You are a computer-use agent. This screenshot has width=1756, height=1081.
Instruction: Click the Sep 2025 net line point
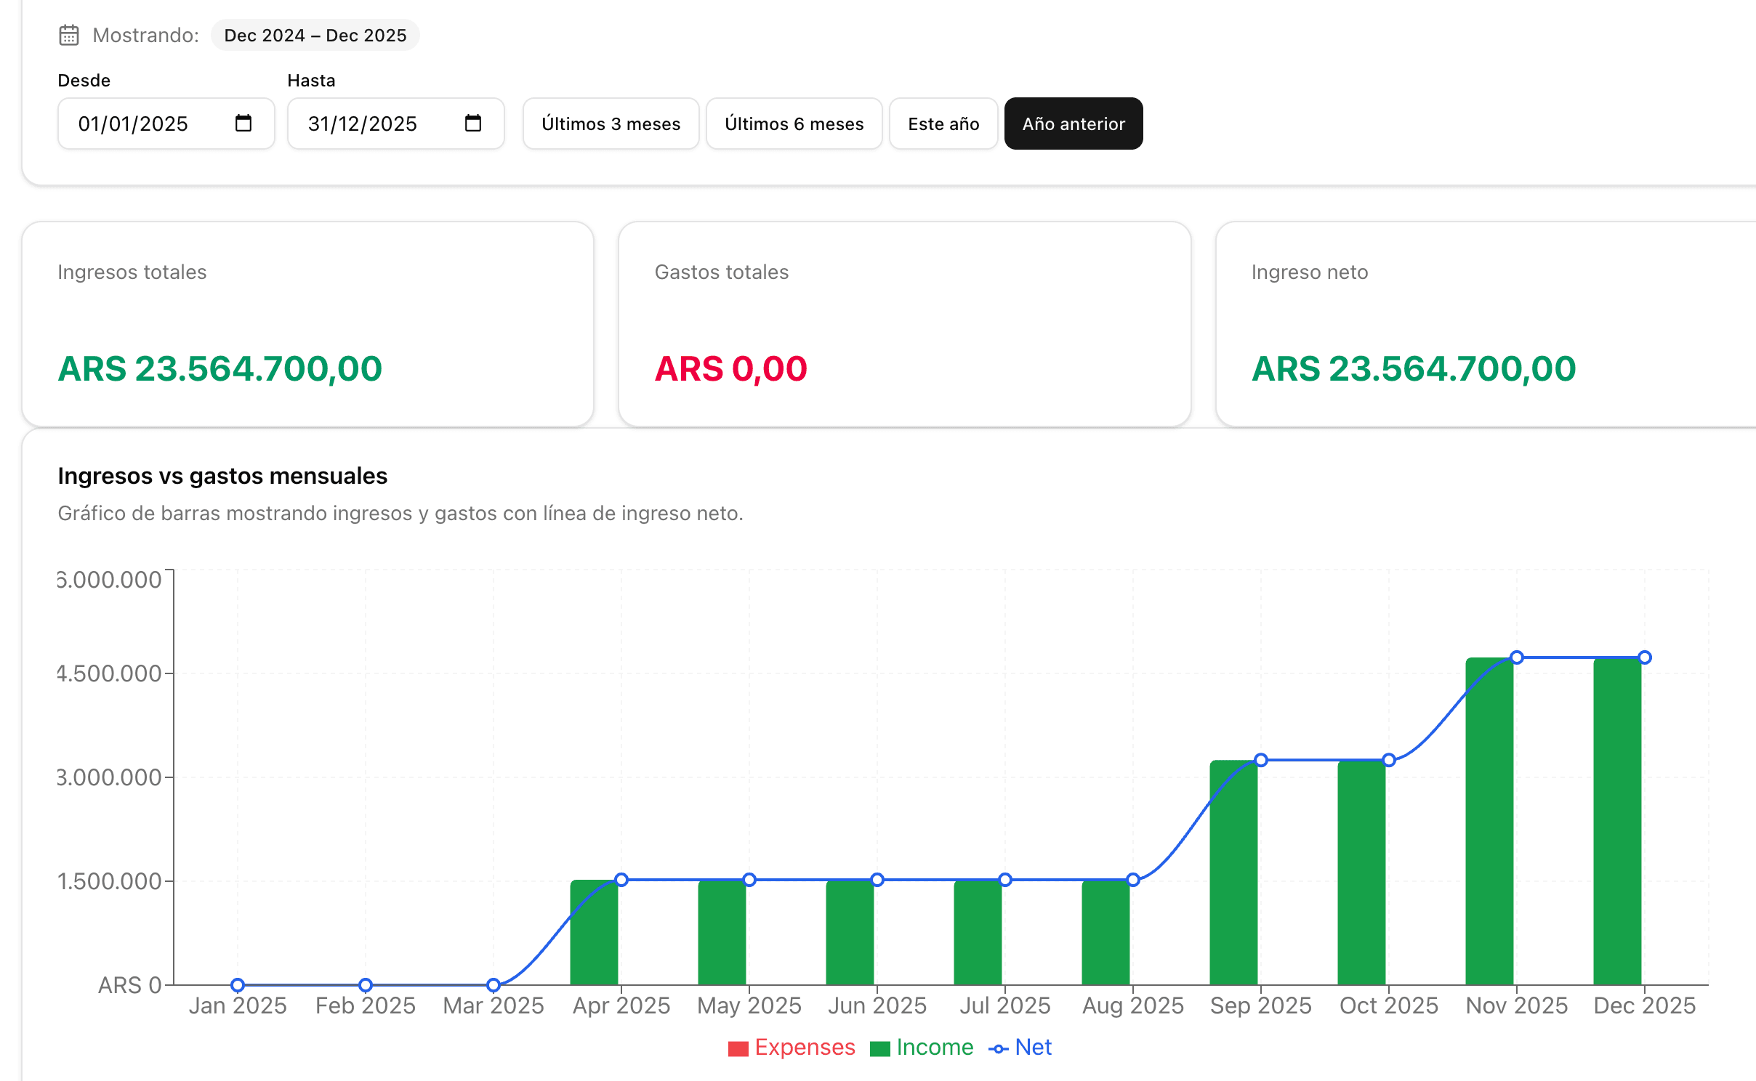[x=1261, y=760]
